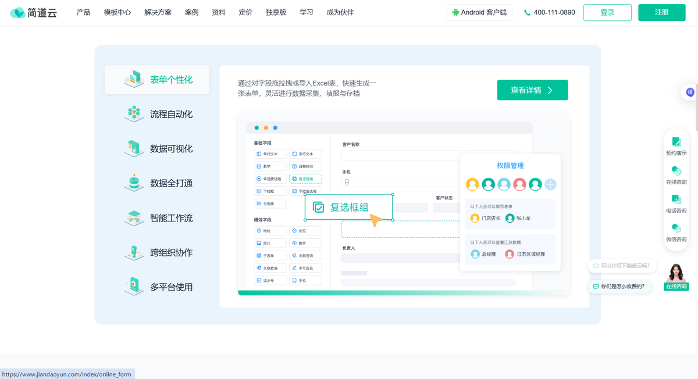Open 独享版 in the navigation

(276, 12)
